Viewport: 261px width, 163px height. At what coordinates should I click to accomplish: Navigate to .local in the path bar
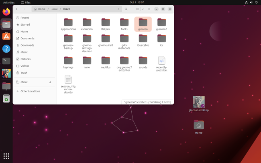[54, 9]
